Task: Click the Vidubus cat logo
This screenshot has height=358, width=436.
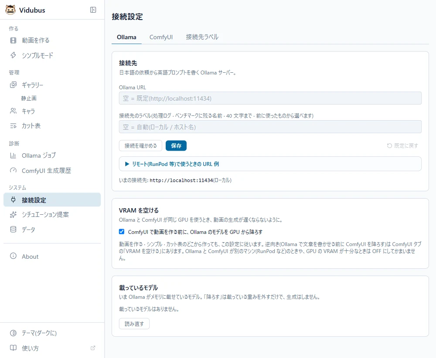Action: point(10,10)
